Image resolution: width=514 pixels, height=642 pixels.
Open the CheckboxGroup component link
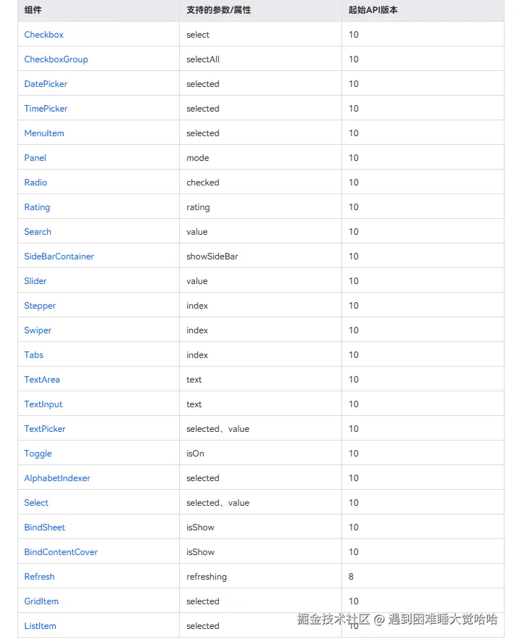coord(56,59)
